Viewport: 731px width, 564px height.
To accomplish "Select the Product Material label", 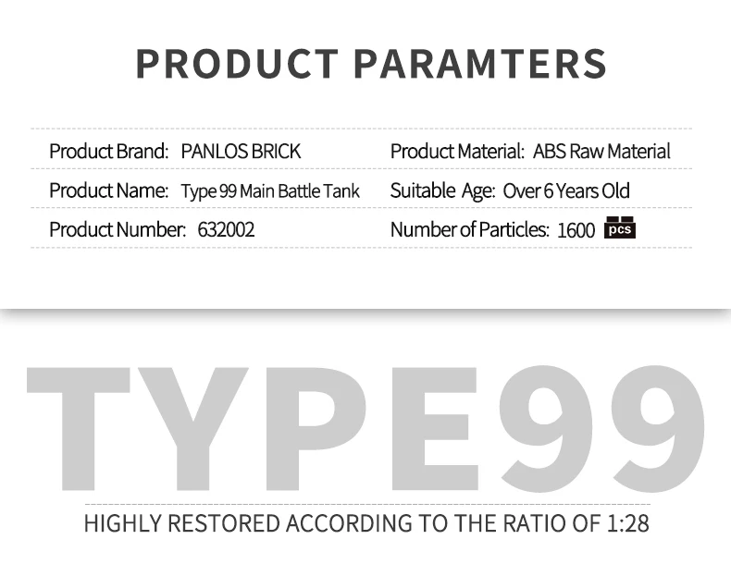I will tap(457, 151).
